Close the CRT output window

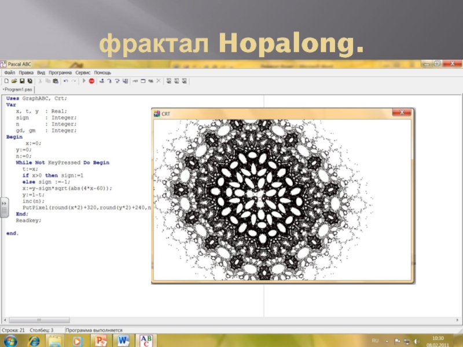point(401,112)
